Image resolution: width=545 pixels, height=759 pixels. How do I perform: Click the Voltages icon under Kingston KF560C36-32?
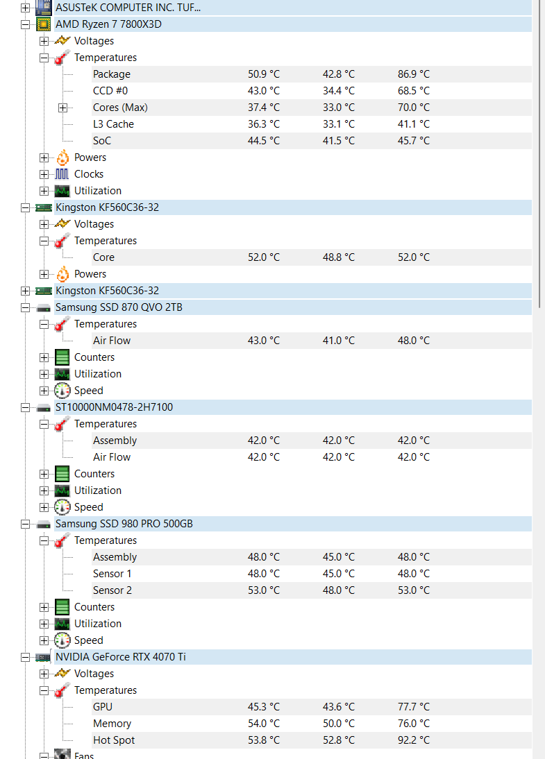(62, 223)
